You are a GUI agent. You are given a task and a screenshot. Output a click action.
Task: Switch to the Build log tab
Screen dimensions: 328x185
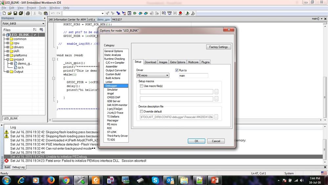(7, 167)
